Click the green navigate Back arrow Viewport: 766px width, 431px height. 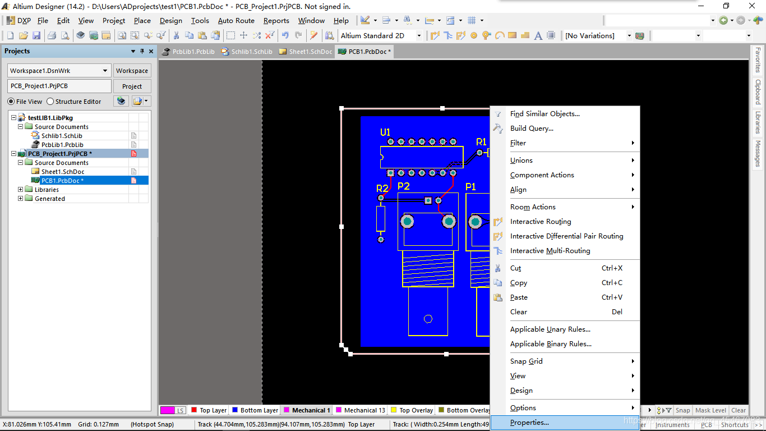(723, 20)
